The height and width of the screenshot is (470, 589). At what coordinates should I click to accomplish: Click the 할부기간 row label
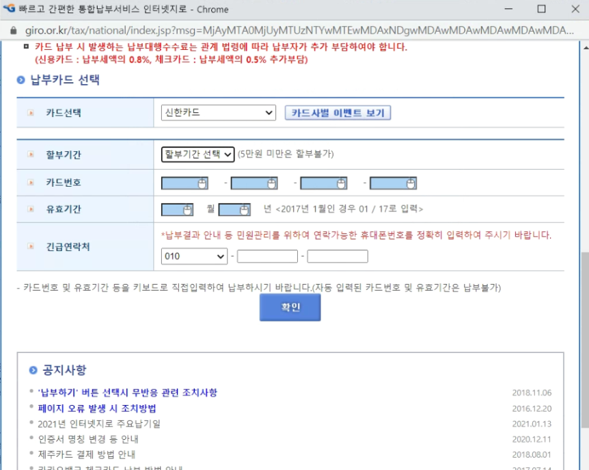(64, 155)
